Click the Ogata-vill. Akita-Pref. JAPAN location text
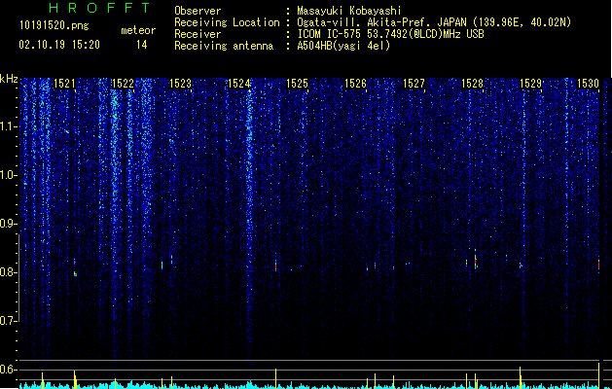 pos(434,22)
